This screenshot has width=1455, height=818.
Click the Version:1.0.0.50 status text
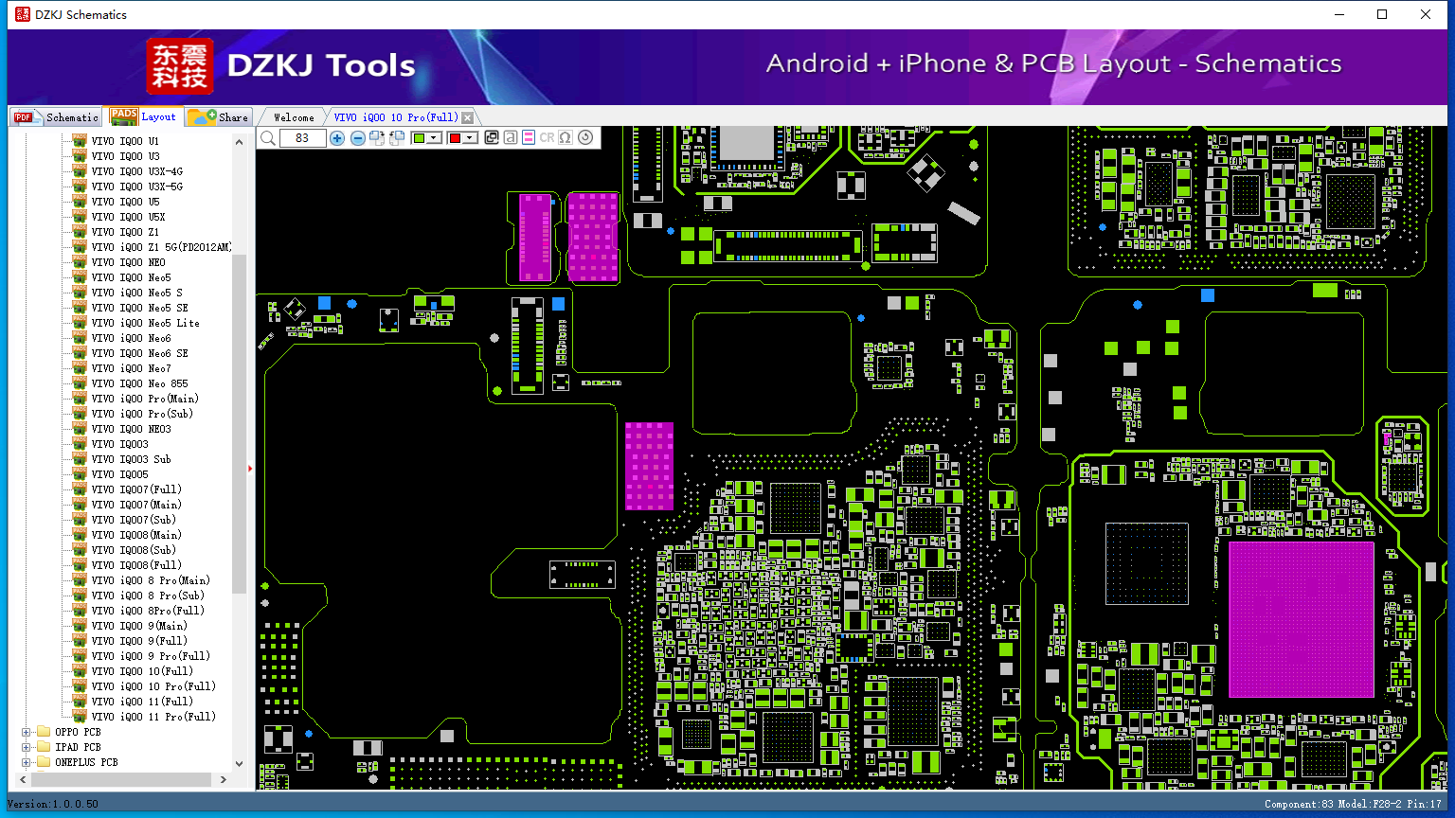pos(53,804)
